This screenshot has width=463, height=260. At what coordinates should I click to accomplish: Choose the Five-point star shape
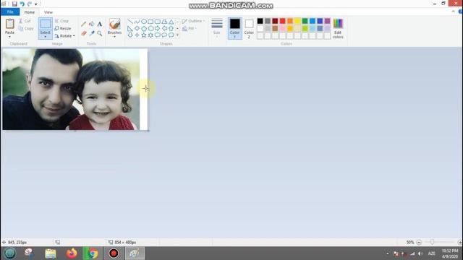click(144, 35)
